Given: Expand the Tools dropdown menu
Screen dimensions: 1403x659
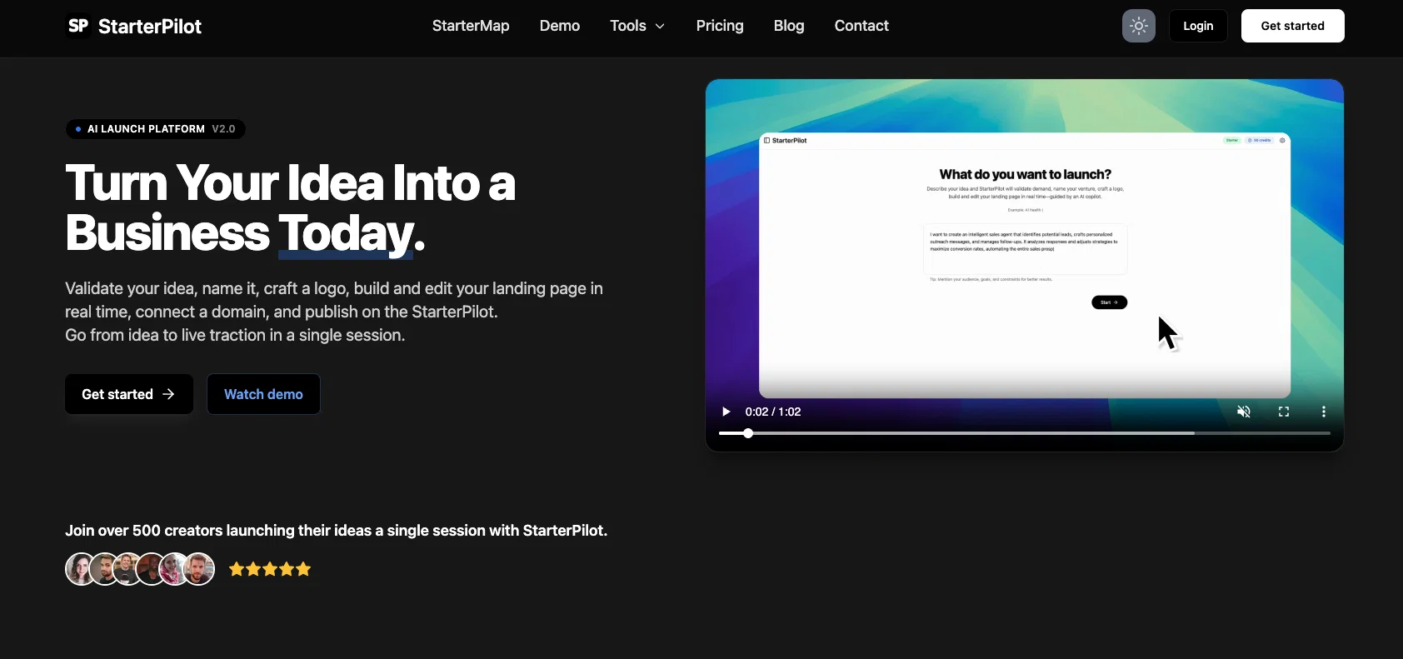Looking at the screenshot, I should [637, 26].
